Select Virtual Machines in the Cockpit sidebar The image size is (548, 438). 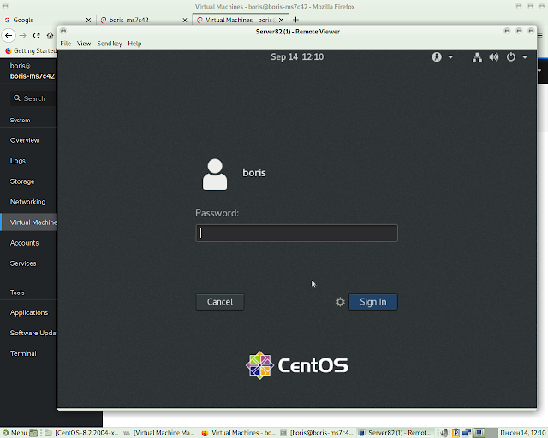pyautogui.click(x=28, y=222)
